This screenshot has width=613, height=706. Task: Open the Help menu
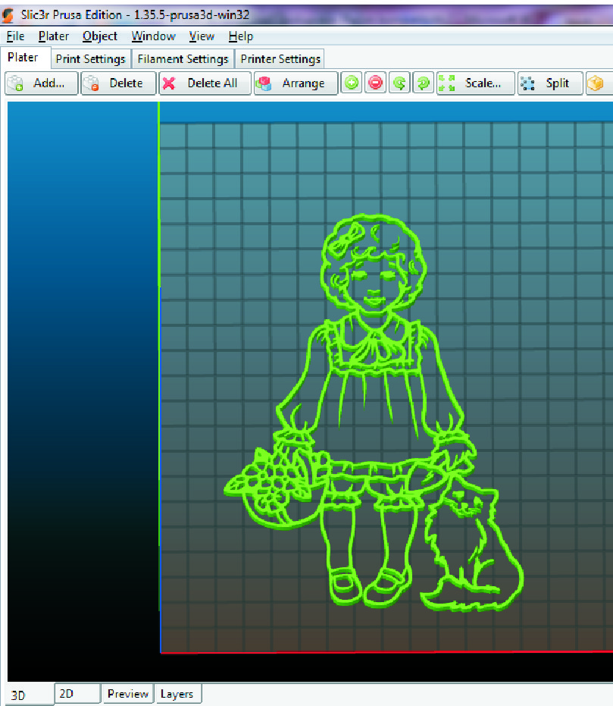click(x=241, y=36)
